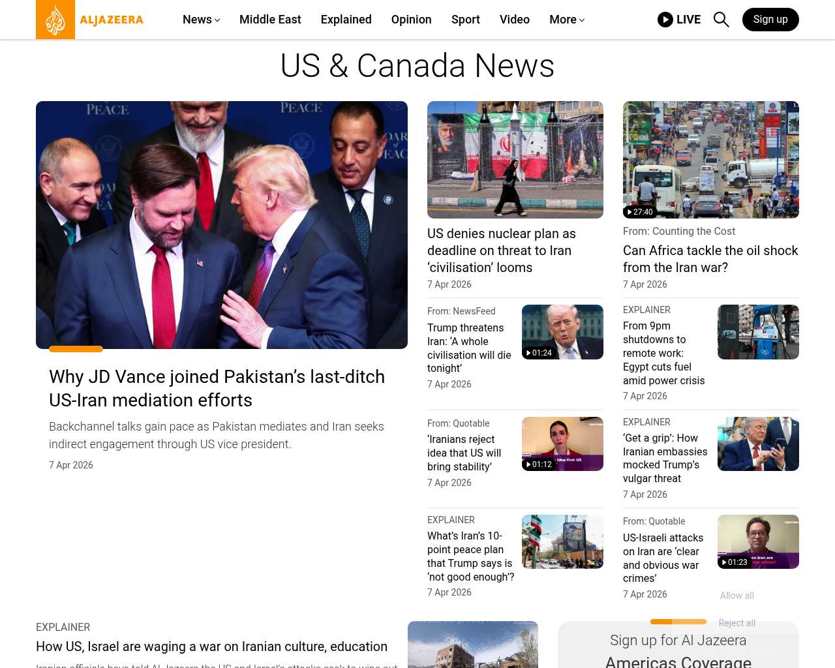Open the Middle East section
Image resolution: width=835 pixels, height=668 pixels.
click(270, 20)
